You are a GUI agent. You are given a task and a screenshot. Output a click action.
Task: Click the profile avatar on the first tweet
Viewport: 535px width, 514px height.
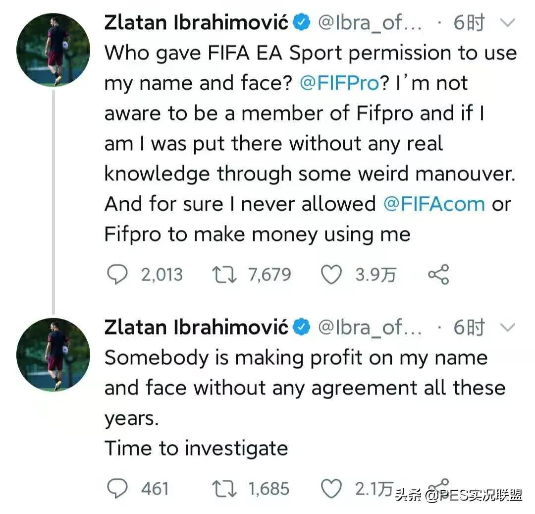pos(53,50)
